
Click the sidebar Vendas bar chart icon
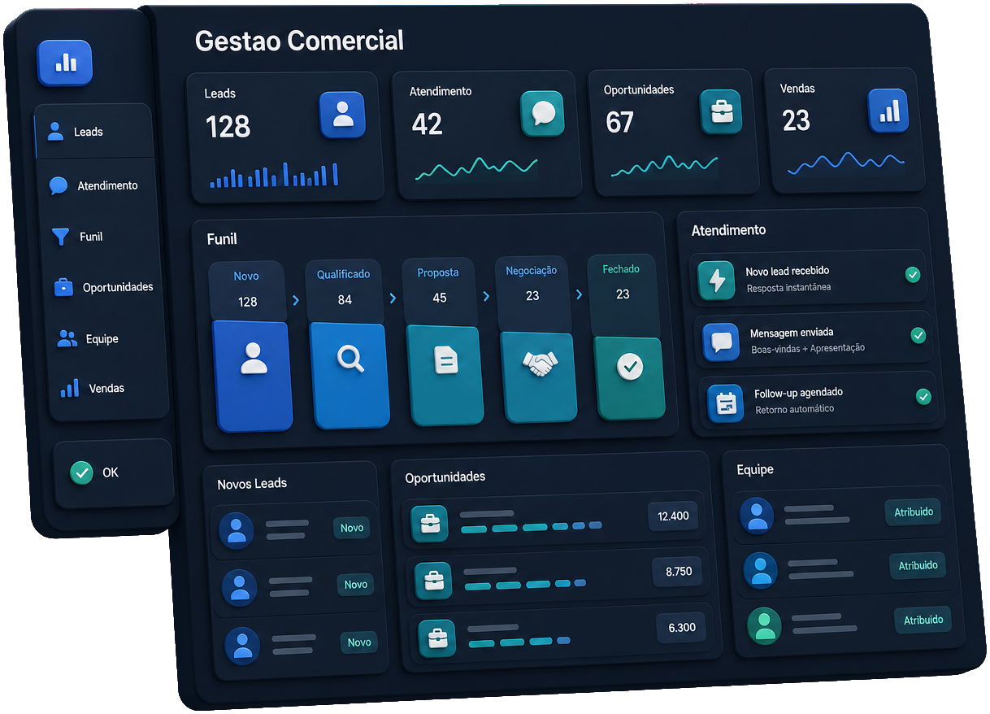71,388
